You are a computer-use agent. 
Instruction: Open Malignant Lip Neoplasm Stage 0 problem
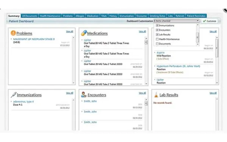coord(34,39)
